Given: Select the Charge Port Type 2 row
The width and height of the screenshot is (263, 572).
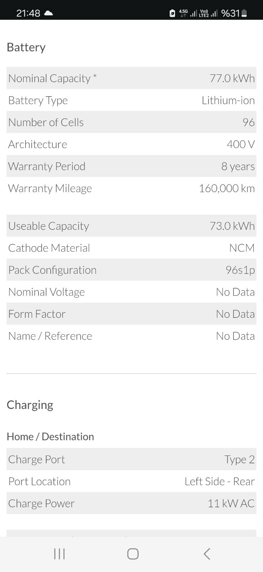Looking at the screenshot, I should coord(131,459).
